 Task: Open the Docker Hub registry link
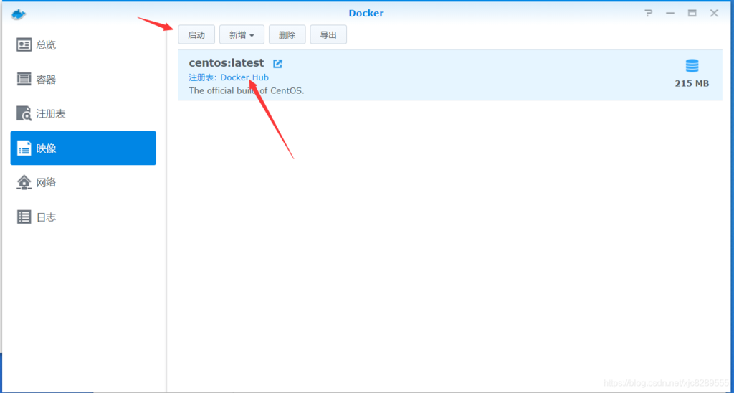(x=244, y=77)
